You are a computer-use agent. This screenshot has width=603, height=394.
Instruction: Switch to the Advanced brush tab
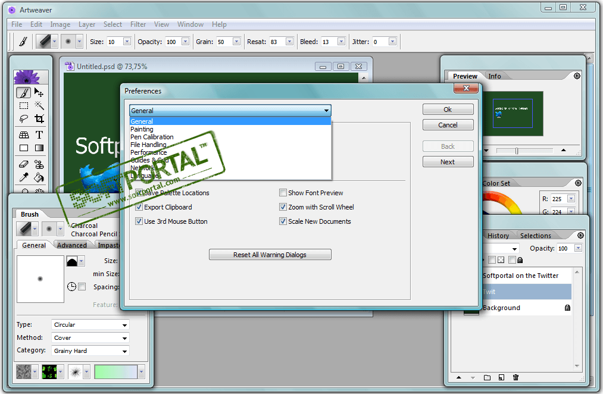[x=72, y=245]
